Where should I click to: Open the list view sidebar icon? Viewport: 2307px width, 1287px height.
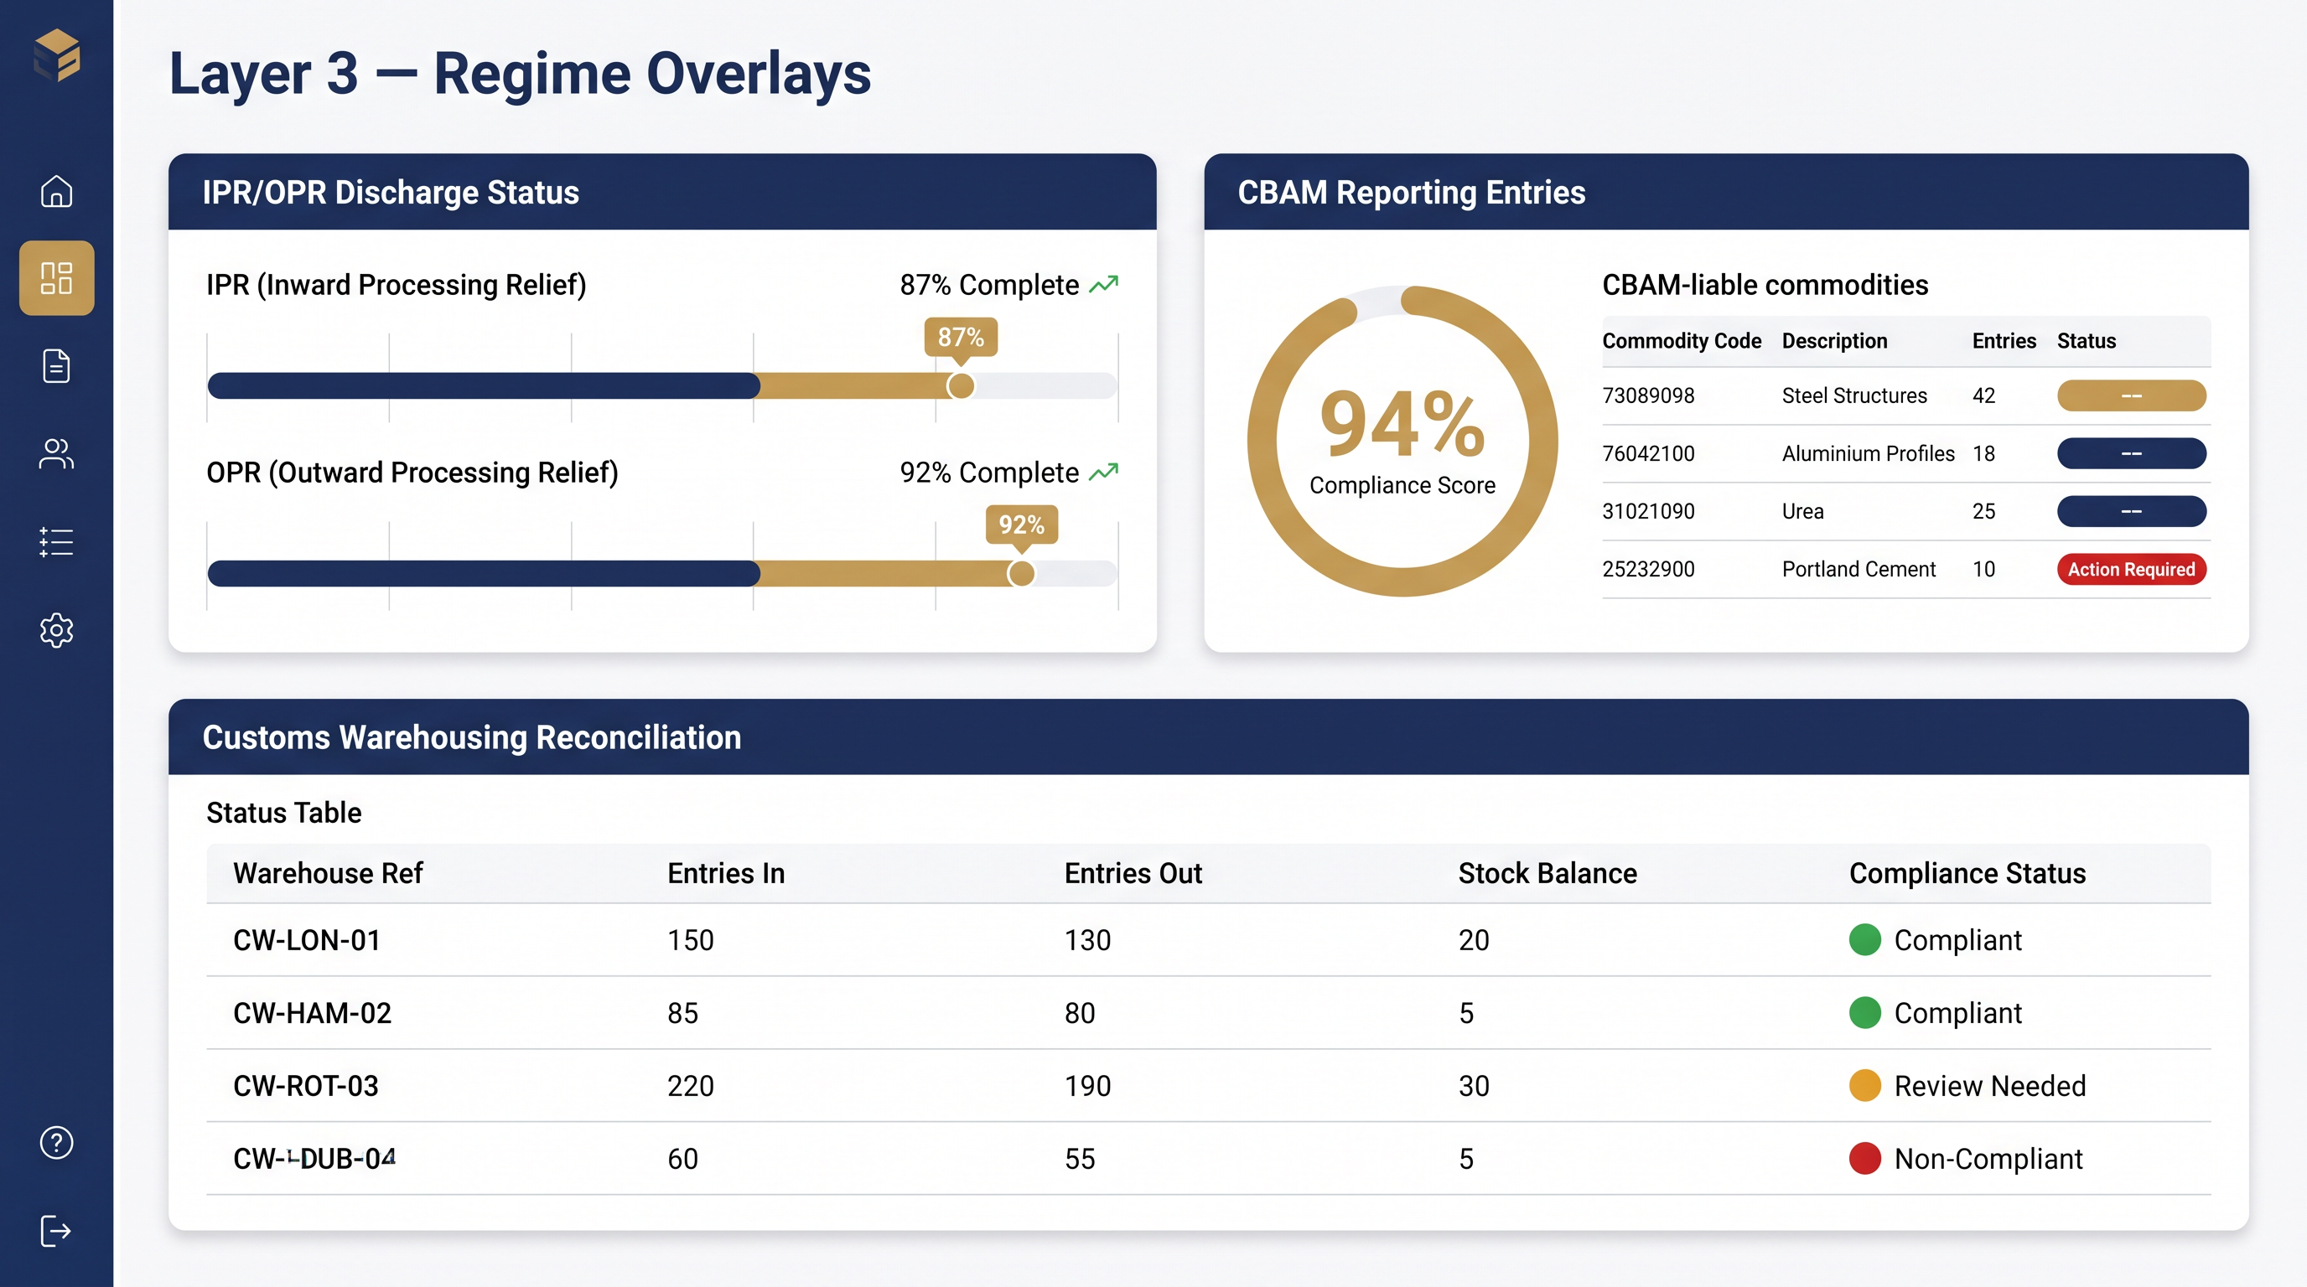coord(56,541)
